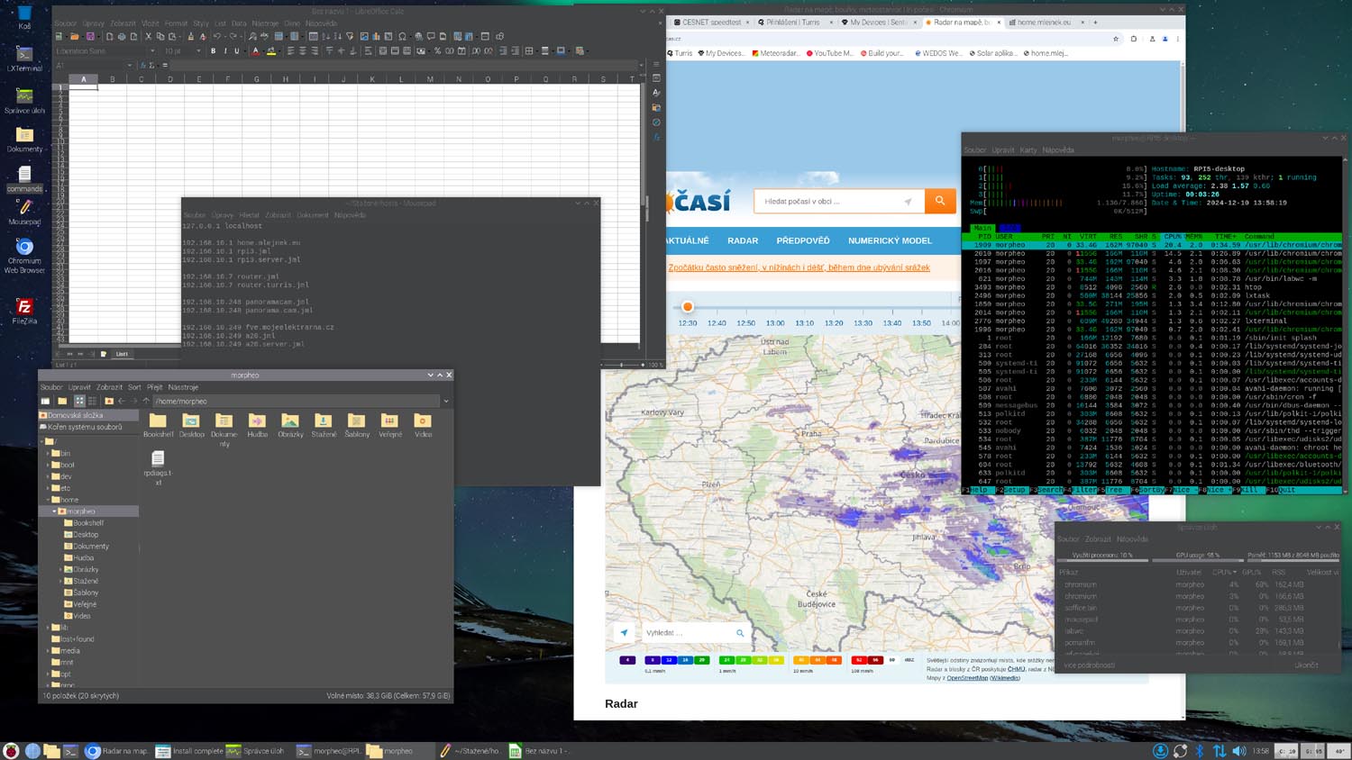Viewport: 1352px width, 760px height.
Task: Open Chromium Web Browser desktop icon
Action: 24,255
